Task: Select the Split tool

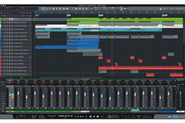Action: (x=50, y=9)
